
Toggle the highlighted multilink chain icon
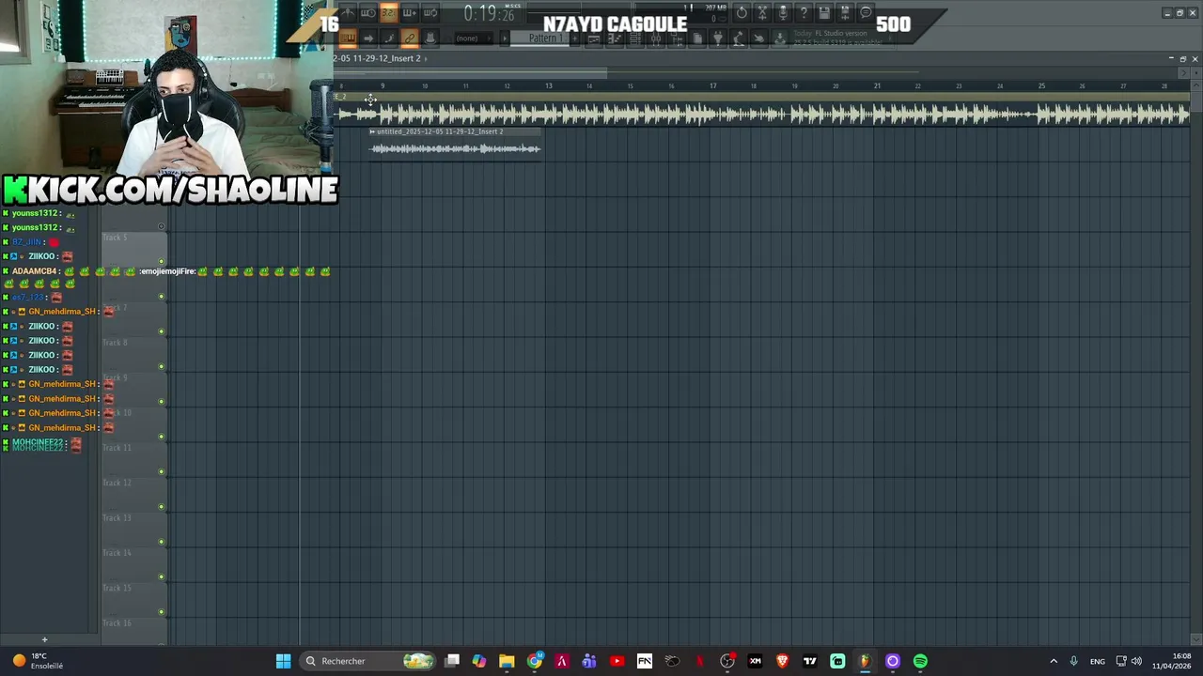click(410, 38)
